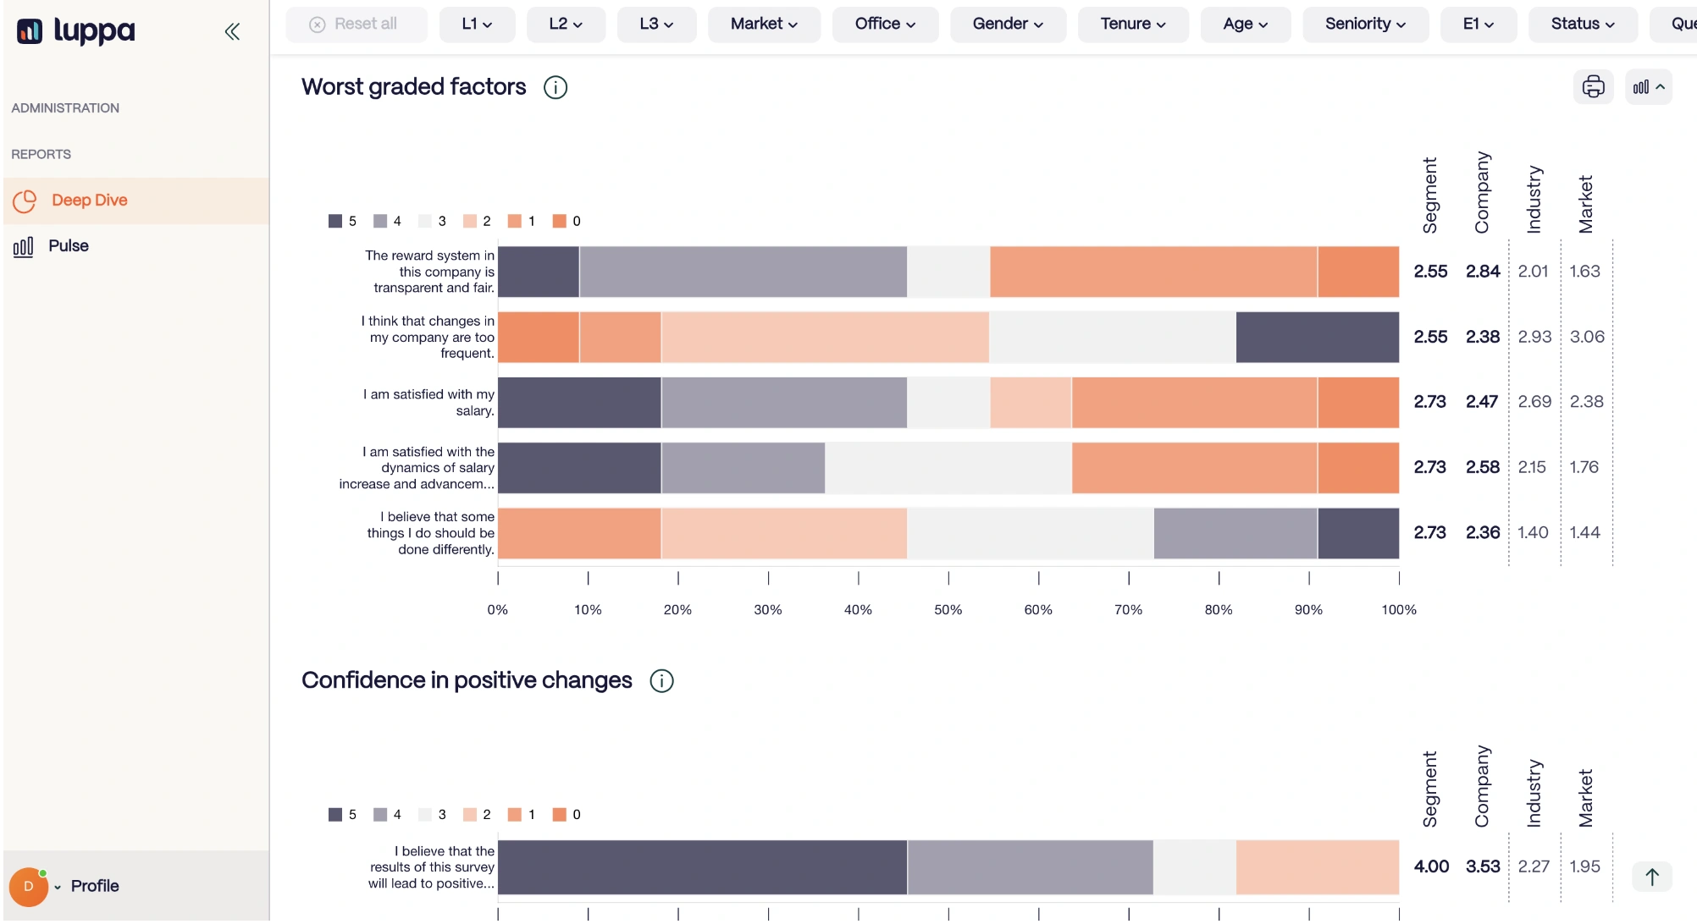Toggle legend item 2 in the Confidence chart
The width and height of the screenshot is (1697, 924).
click(477, 815)
